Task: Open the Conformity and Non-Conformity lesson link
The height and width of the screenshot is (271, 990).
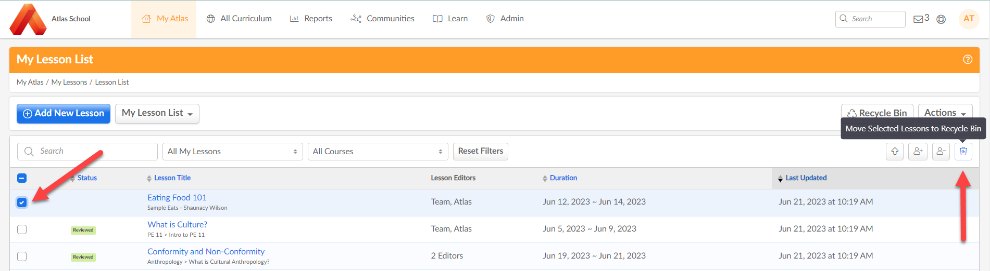Action: [x=206, y=251]
